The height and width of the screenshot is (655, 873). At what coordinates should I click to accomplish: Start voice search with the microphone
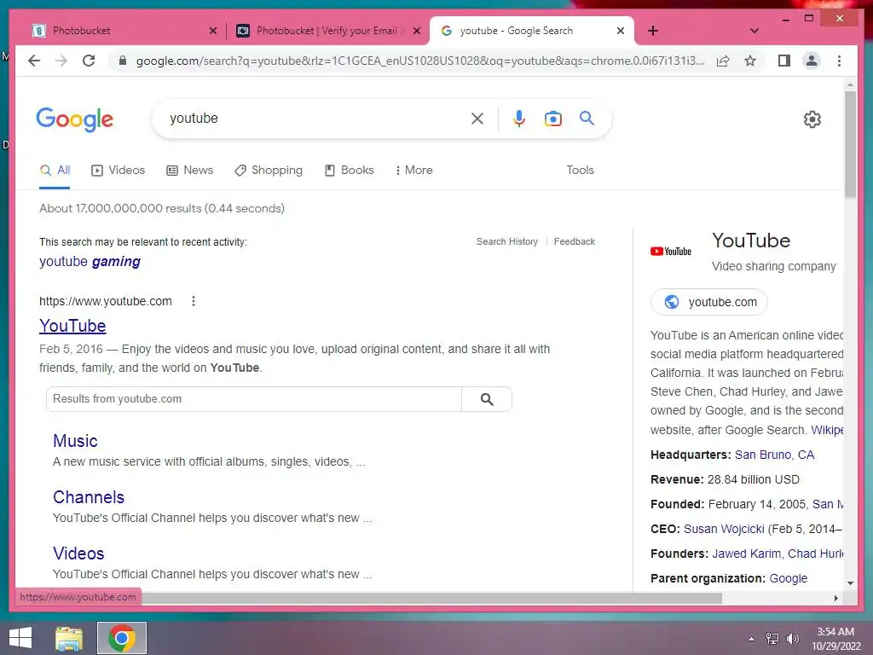coord(519,119)
